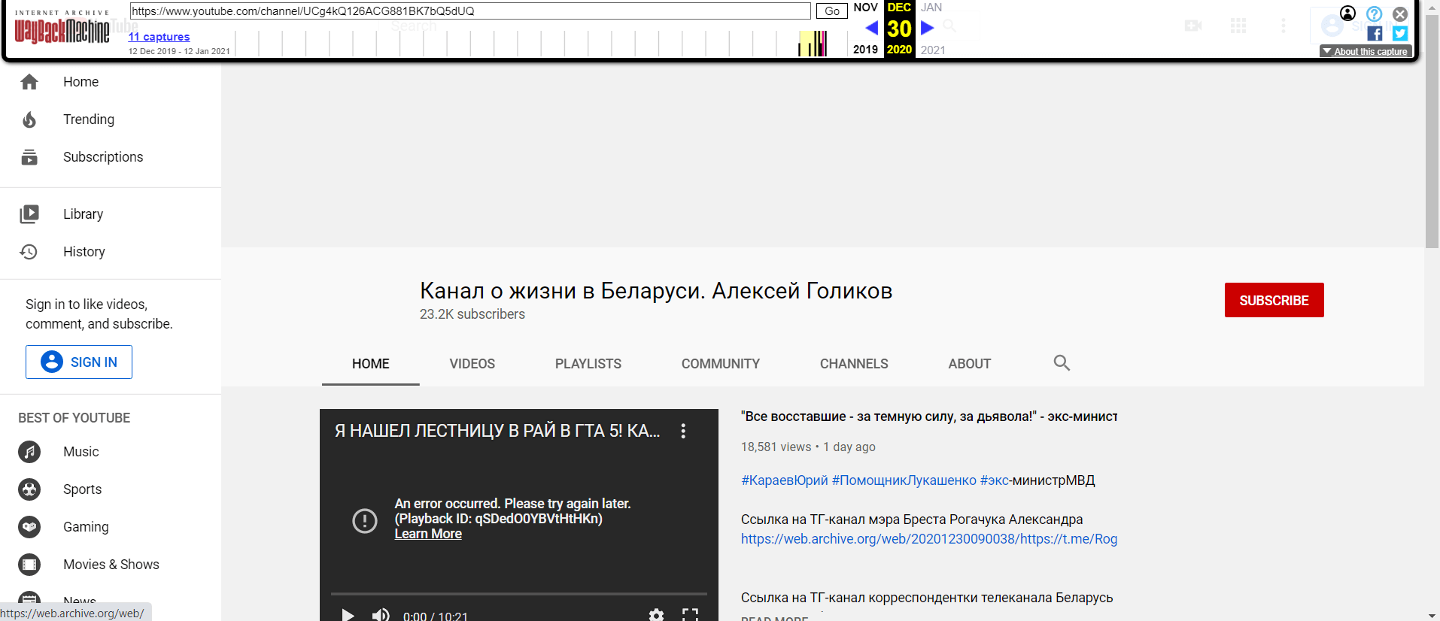Screen dimensions: 1440x621
Task: Open Subscriptions sidebar icon
Action: (29, 157)
